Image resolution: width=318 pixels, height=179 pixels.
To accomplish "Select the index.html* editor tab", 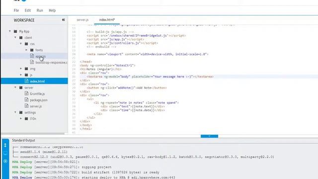I will (x=107, y=20).
